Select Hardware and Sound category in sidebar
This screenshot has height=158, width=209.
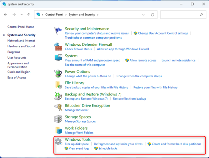(x=21, y=46)
